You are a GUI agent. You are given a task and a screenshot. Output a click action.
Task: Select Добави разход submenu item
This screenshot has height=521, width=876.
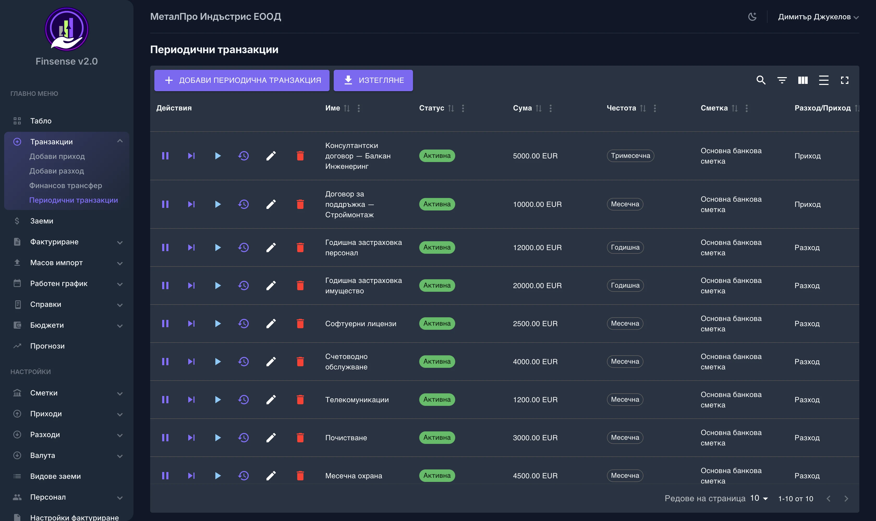[57, 171]
